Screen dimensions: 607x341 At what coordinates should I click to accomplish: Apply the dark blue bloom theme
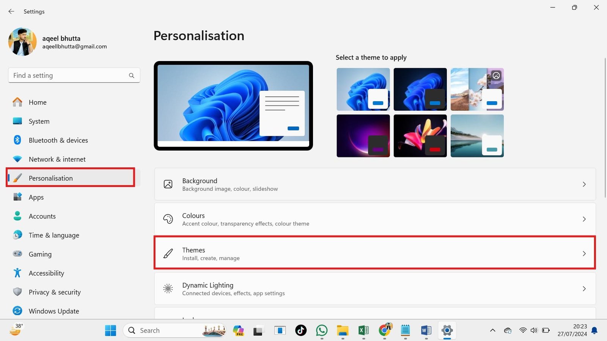[420, 89]
